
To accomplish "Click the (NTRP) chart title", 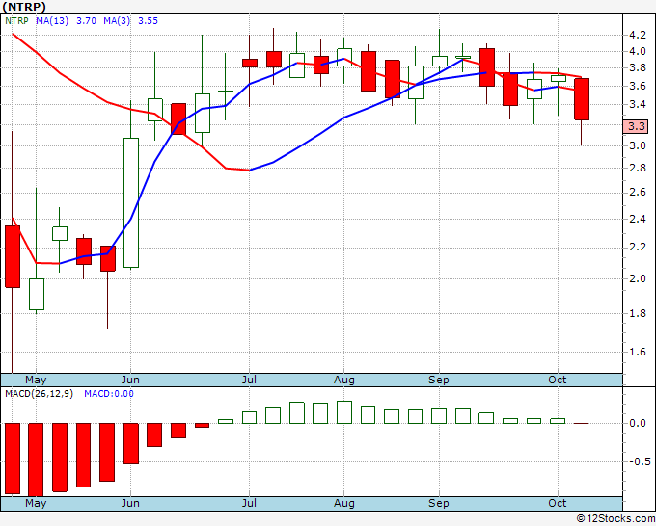I will pyautogui.click(x=24, y=7).
